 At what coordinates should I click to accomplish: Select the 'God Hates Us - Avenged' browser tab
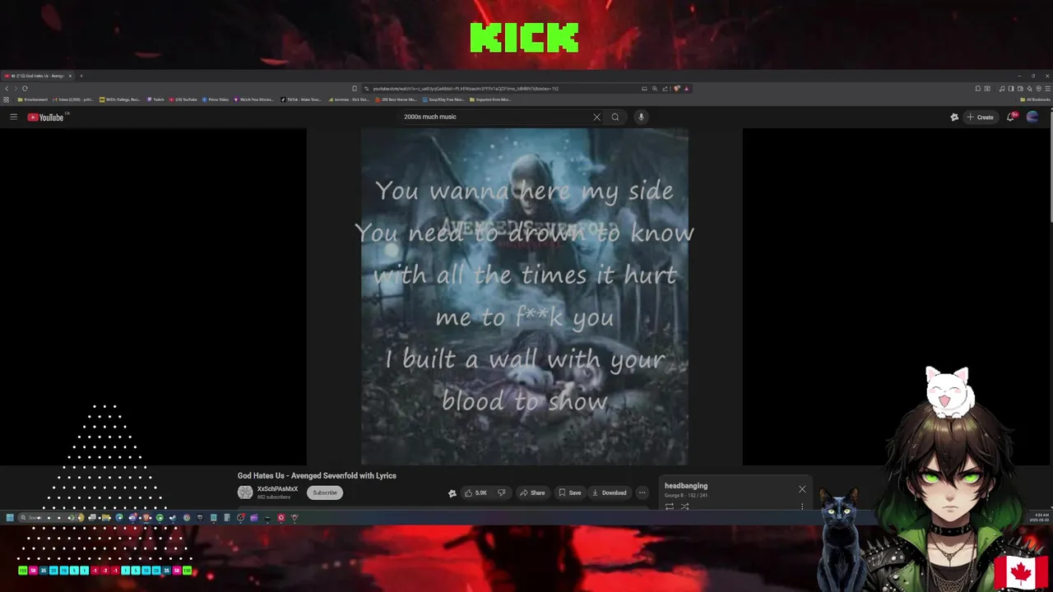(38, 76)
